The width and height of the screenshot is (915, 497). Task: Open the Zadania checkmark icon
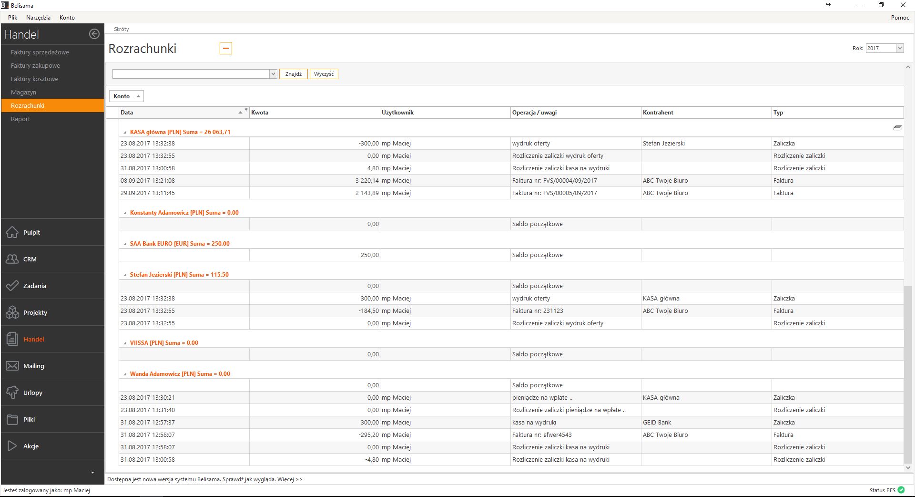coord(12,286)
